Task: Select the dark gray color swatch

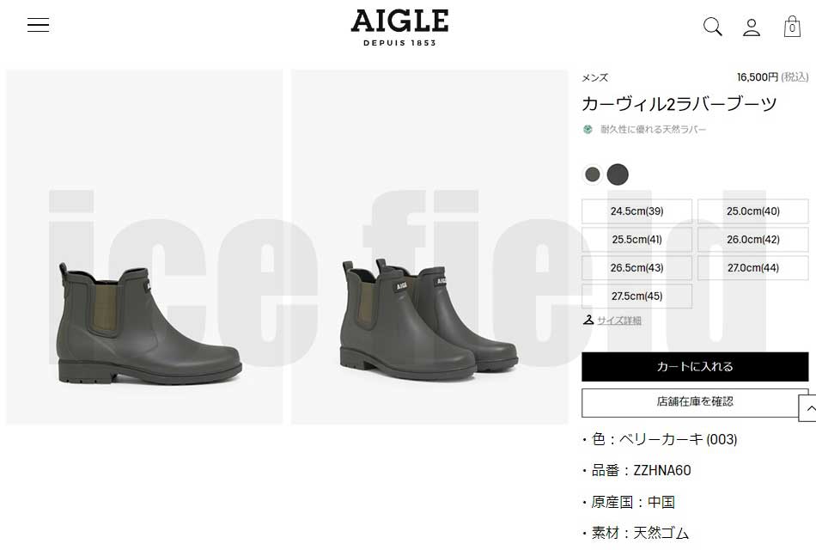Action: tap(618, 174)
